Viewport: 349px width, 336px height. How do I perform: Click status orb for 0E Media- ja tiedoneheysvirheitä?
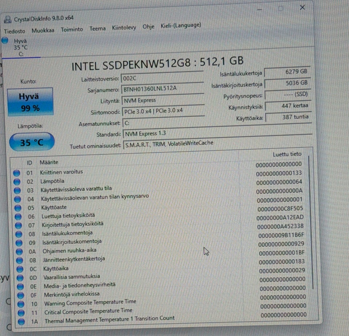[20, 286]
